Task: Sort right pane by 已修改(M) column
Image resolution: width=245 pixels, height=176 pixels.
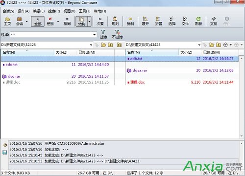Action: 220,52
